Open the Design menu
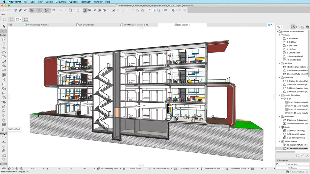The height and width of the screenshot is (174, 310). tap(49, 2)
